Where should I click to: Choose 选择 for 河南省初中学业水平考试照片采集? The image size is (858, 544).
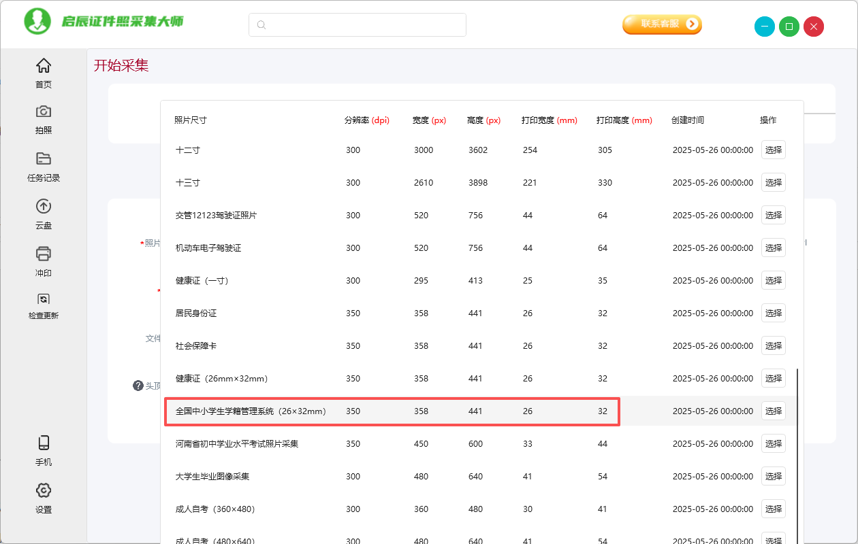coord(774,443)
